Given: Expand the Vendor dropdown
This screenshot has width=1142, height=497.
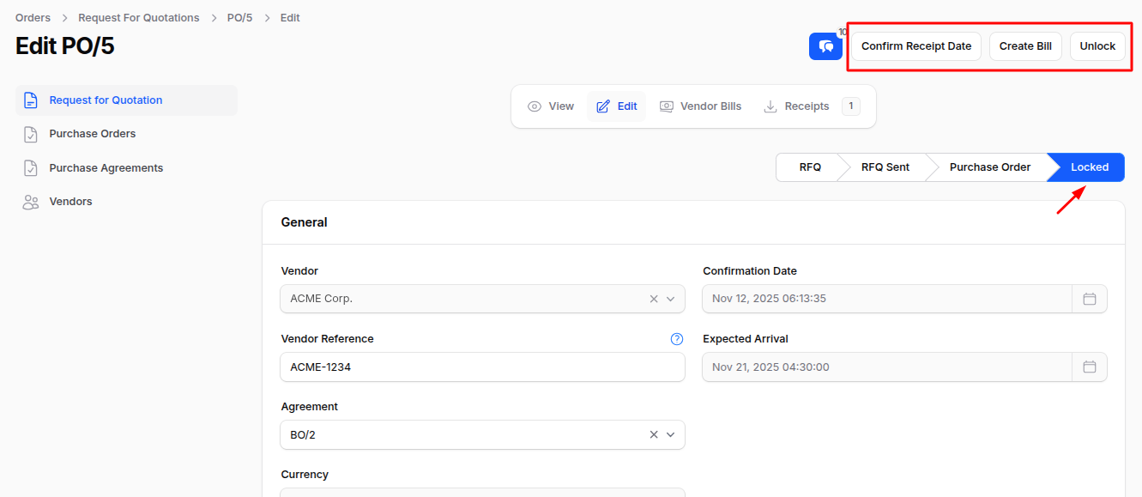Looking at the screenshot, I should click(x=672, y=299).
